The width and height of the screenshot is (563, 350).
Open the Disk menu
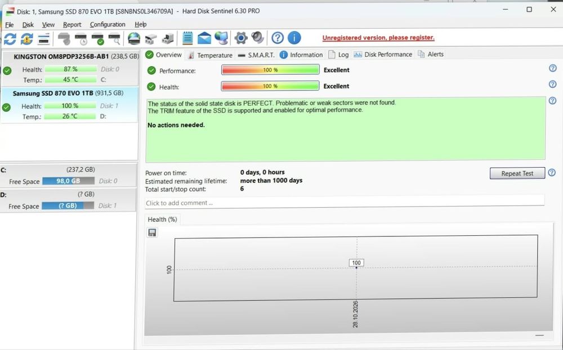click(x=28, y=24)
